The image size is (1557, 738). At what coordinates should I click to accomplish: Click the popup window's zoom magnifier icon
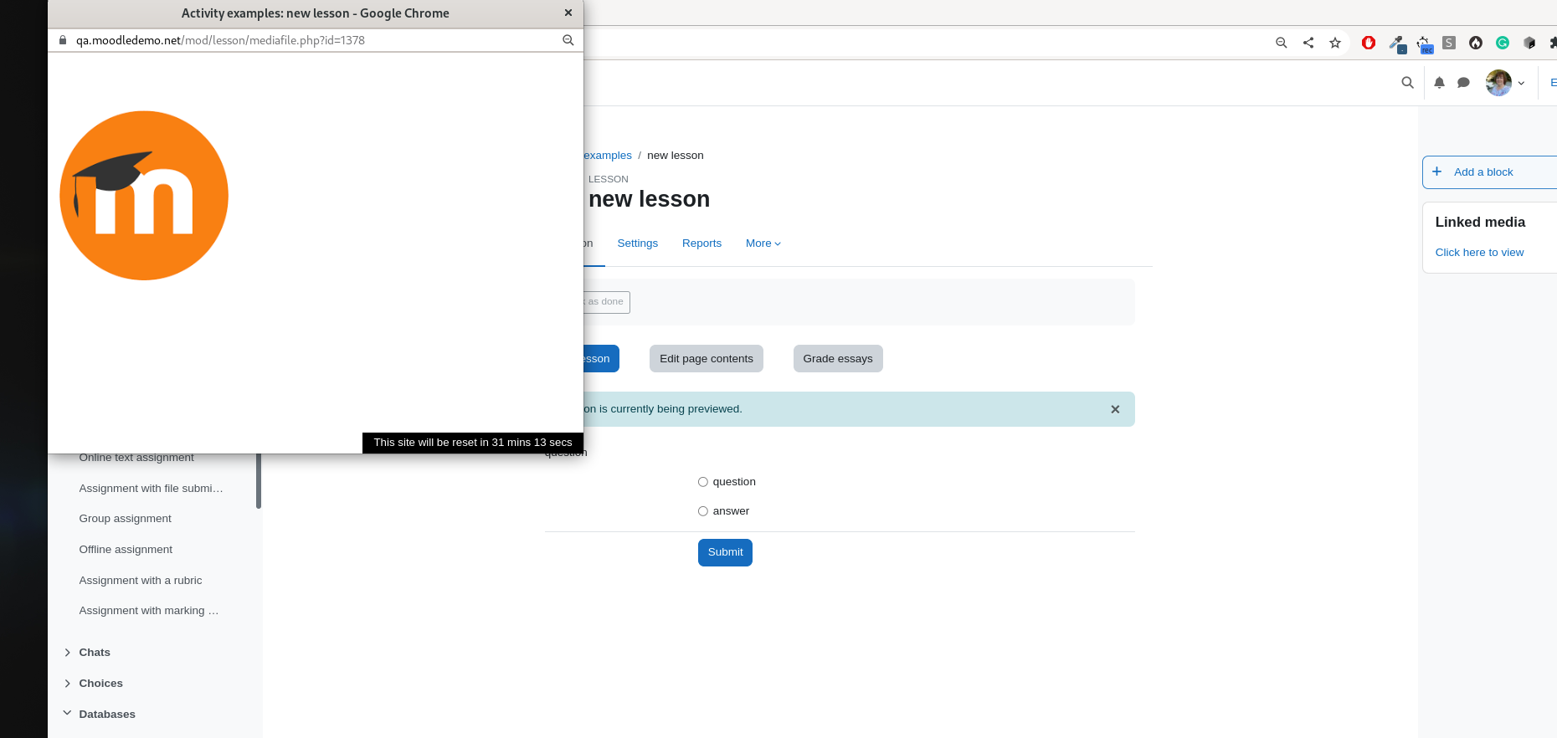568,40
